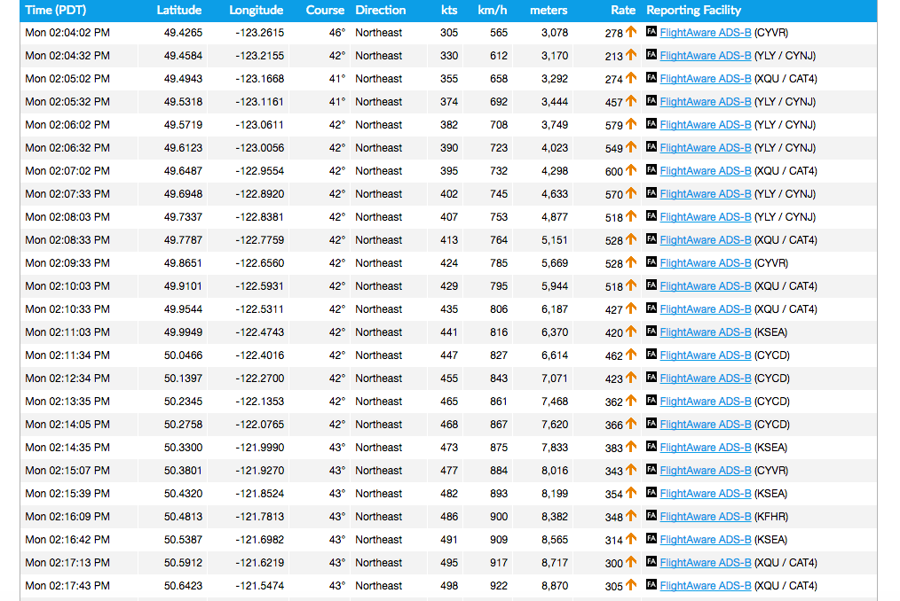The height and width of the screenshot is (601, 900).
Task: Click the orange climb arrow beside rate 213
Action: pyautogui.click(x=631, y=55)
